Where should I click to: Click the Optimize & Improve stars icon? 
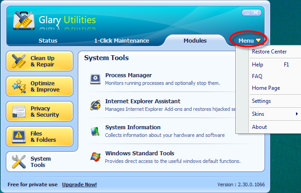coord(19,86)
